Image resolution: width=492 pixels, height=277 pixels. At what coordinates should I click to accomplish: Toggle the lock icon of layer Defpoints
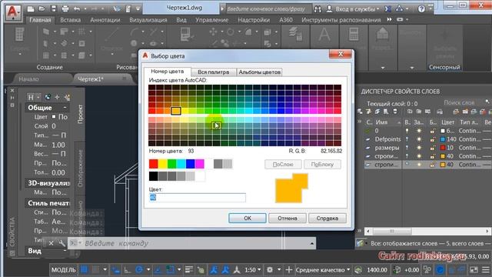pos(433,139)
